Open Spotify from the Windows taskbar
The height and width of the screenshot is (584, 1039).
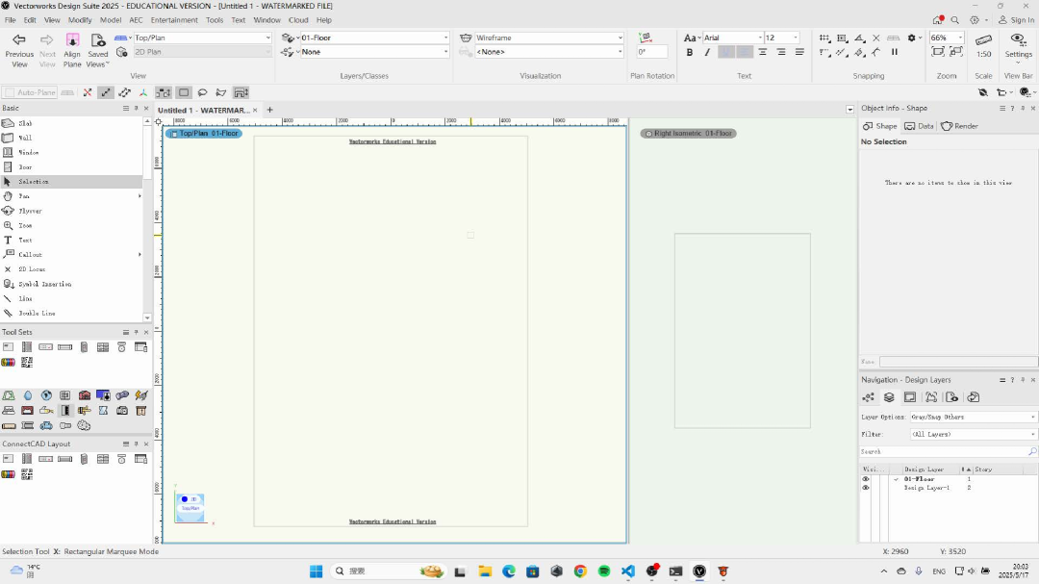pyautogui.click(x=604, y=571)
